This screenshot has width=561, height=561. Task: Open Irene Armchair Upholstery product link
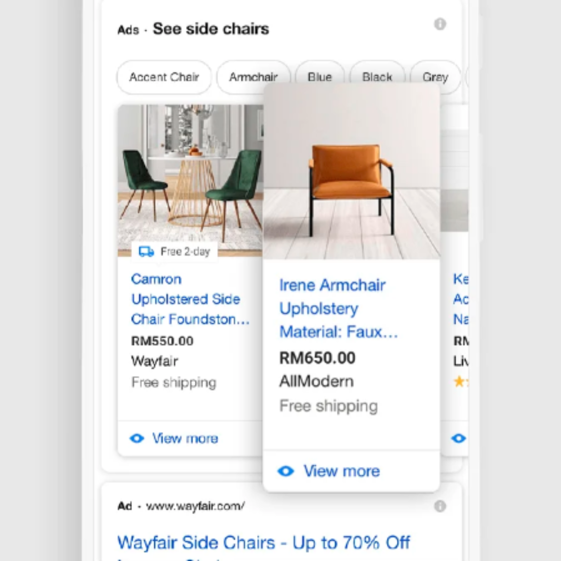[338, 309]
